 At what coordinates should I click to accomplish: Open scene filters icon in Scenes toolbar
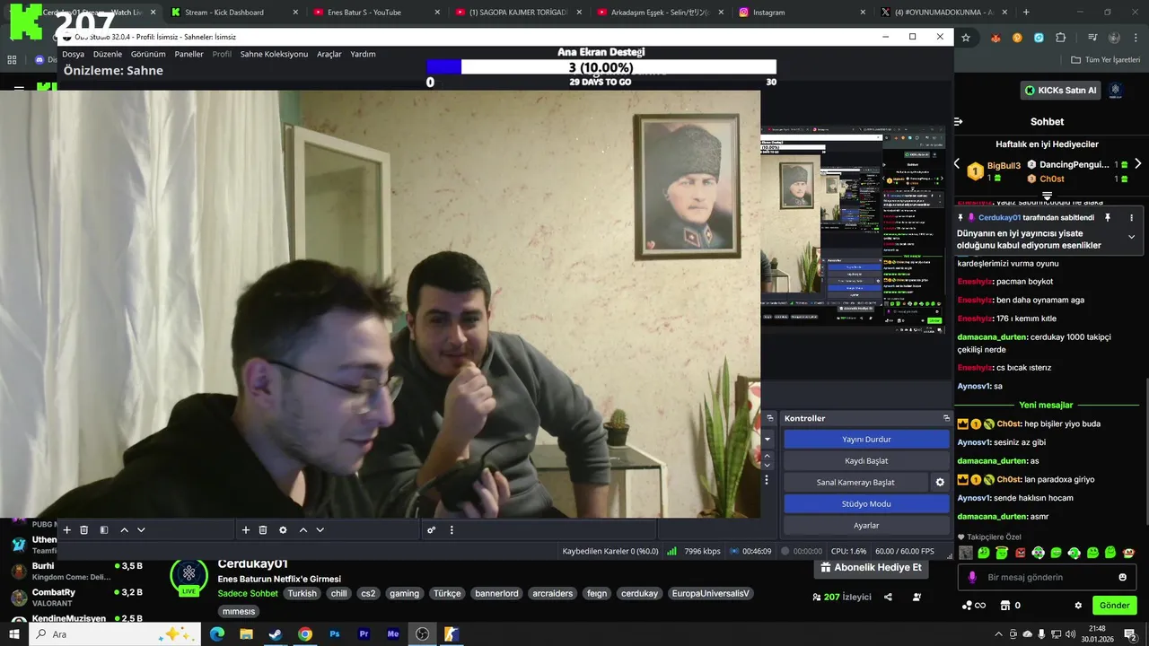[104, 530]
